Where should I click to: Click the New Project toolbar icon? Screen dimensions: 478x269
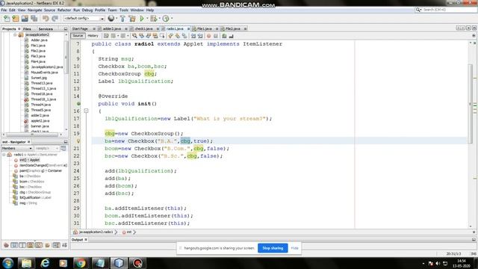(16, 19)
